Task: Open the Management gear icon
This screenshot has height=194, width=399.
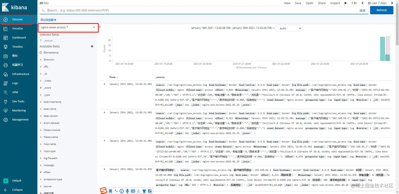Action: click(6, 120)
